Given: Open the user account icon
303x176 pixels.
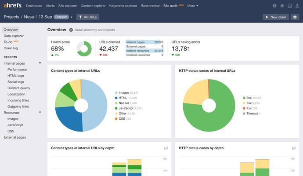Looking at the screenshot, I should click(x=297, y=6).
